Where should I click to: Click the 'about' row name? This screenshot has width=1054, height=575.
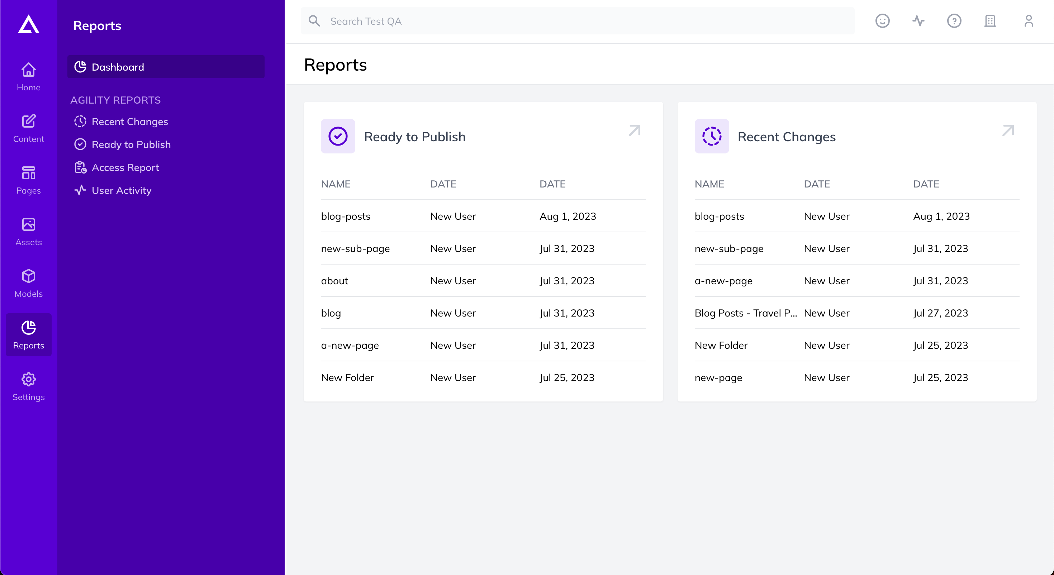click(x=335, y=281)
